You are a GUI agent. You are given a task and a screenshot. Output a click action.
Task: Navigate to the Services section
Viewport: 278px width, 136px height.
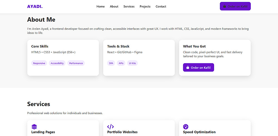click(129, 6)
